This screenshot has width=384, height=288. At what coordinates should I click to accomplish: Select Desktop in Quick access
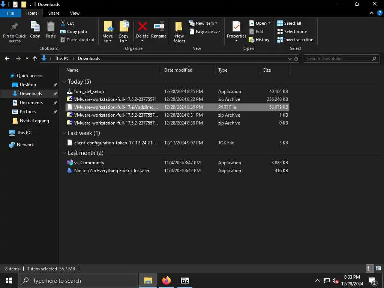pyautogui.click(x=28, y=85)
